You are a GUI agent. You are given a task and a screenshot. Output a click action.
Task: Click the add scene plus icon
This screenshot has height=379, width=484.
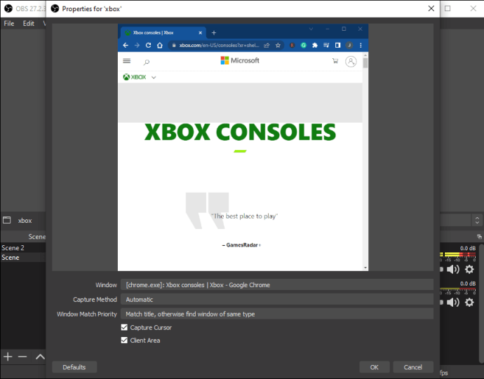click(8, 357)
